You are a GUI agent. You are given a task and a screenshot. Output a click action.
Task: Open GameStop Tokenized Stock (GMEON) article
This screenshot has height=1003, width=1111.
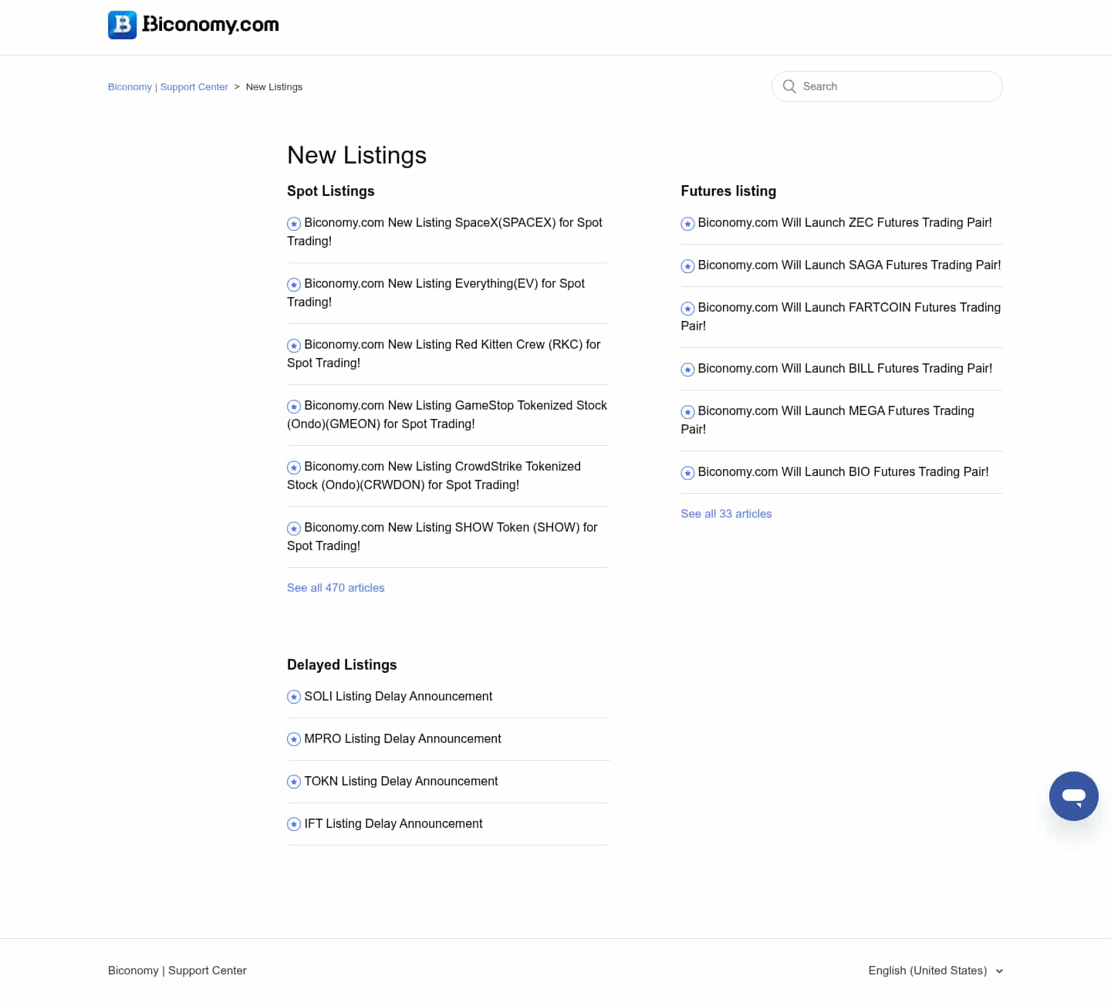tap(447, 414)
